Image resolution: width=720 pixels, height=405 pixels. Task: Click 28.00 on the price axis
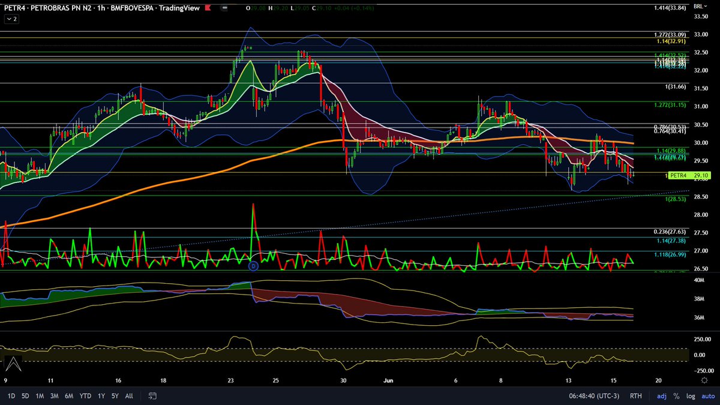[701, 214]
